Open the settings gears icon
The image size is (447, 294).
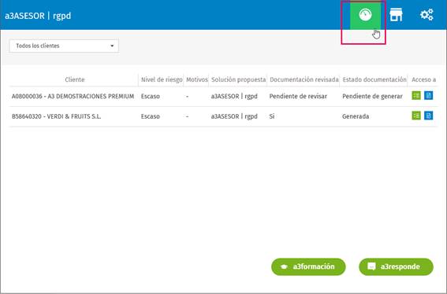(427, 15)
